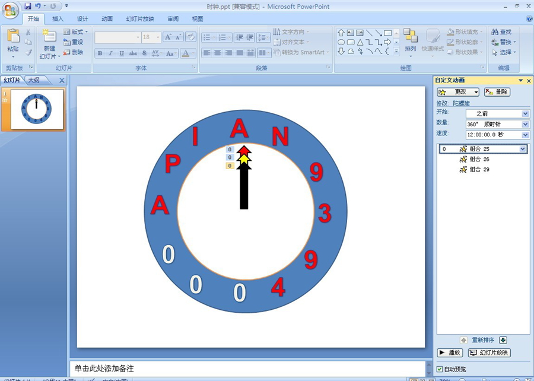Switch to the 审阅 Review ribbon tab
This screenshot has width=534, height=381.
click(173, 19)
